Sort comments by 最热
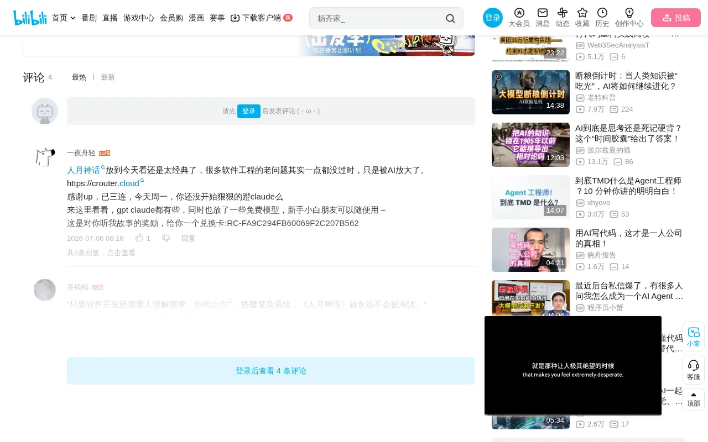The height and width of the screenshot is (442, 708). pos(79,77)
